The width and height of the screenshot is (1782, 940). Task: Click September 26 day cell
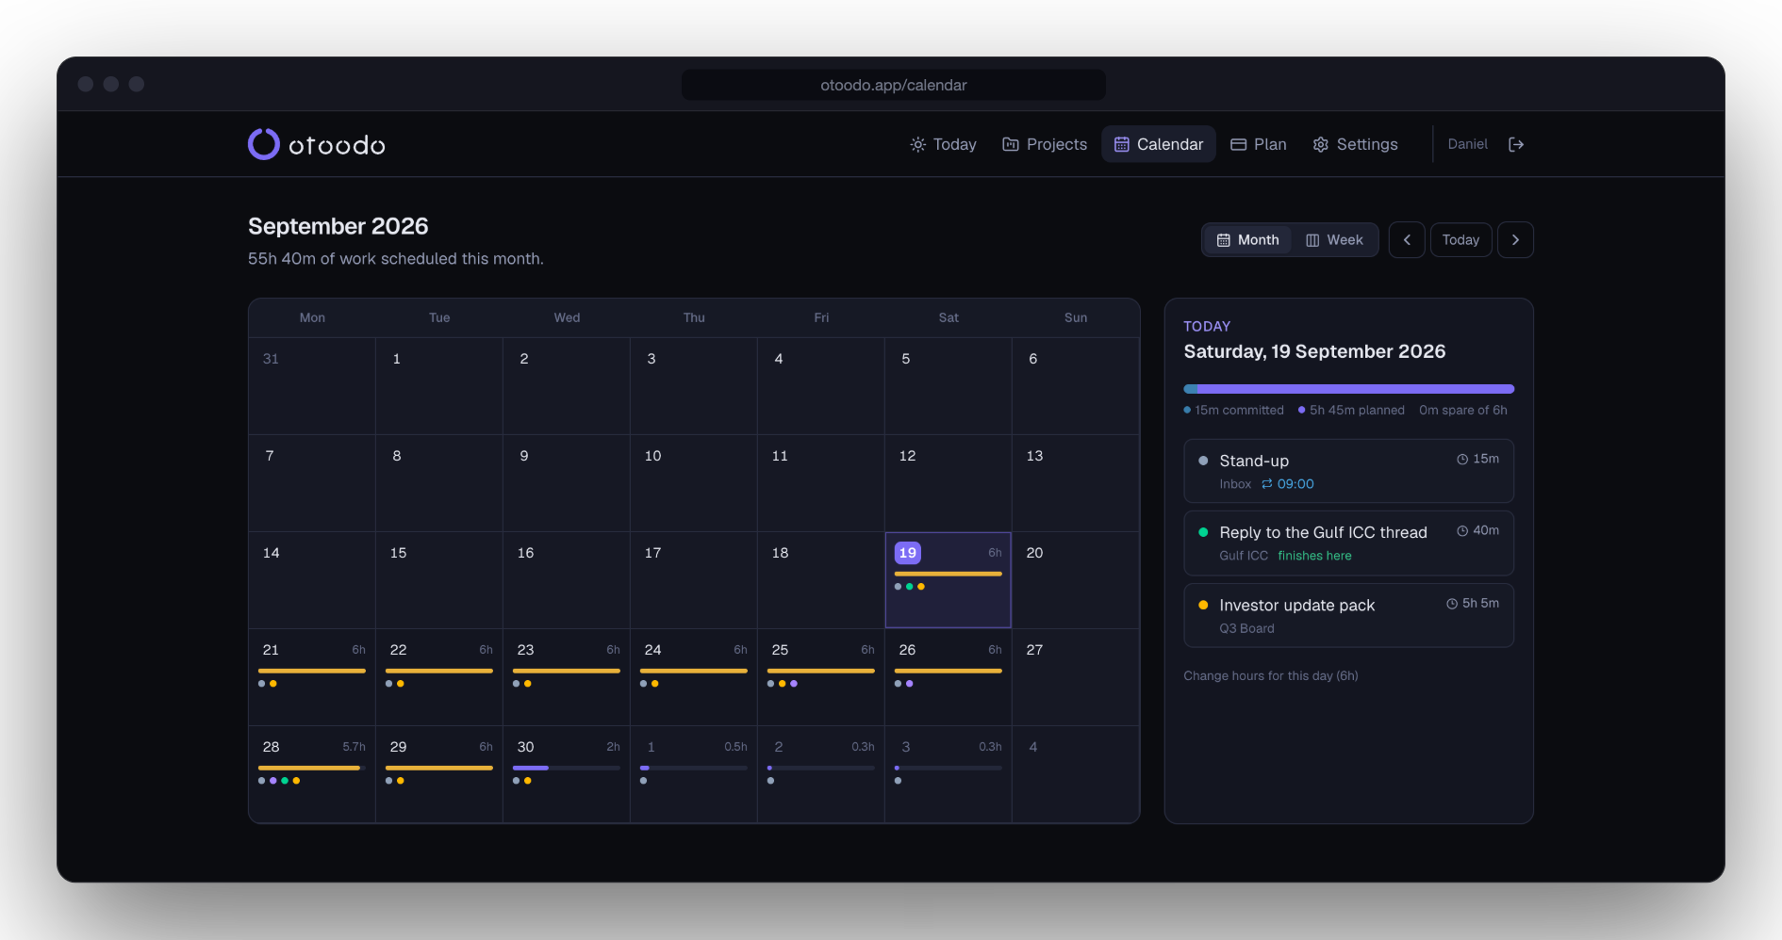click(949, 677)
